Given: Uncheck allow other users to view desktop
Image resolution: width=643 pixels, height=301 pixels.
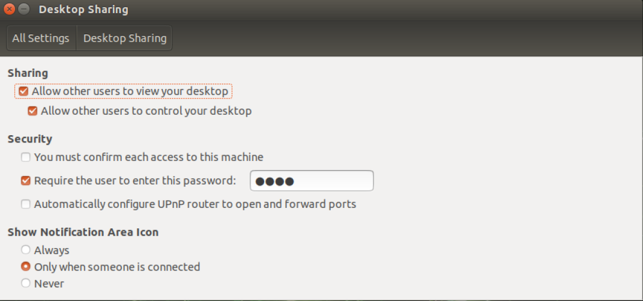Looking at the screenshot, I should [23, 91].
